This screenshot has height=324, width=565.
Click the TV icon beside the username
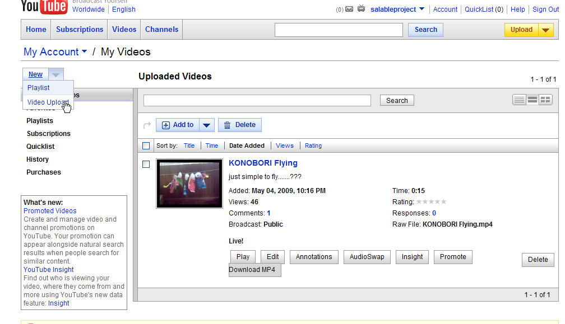pyautogui.click(x=361, y=8)
